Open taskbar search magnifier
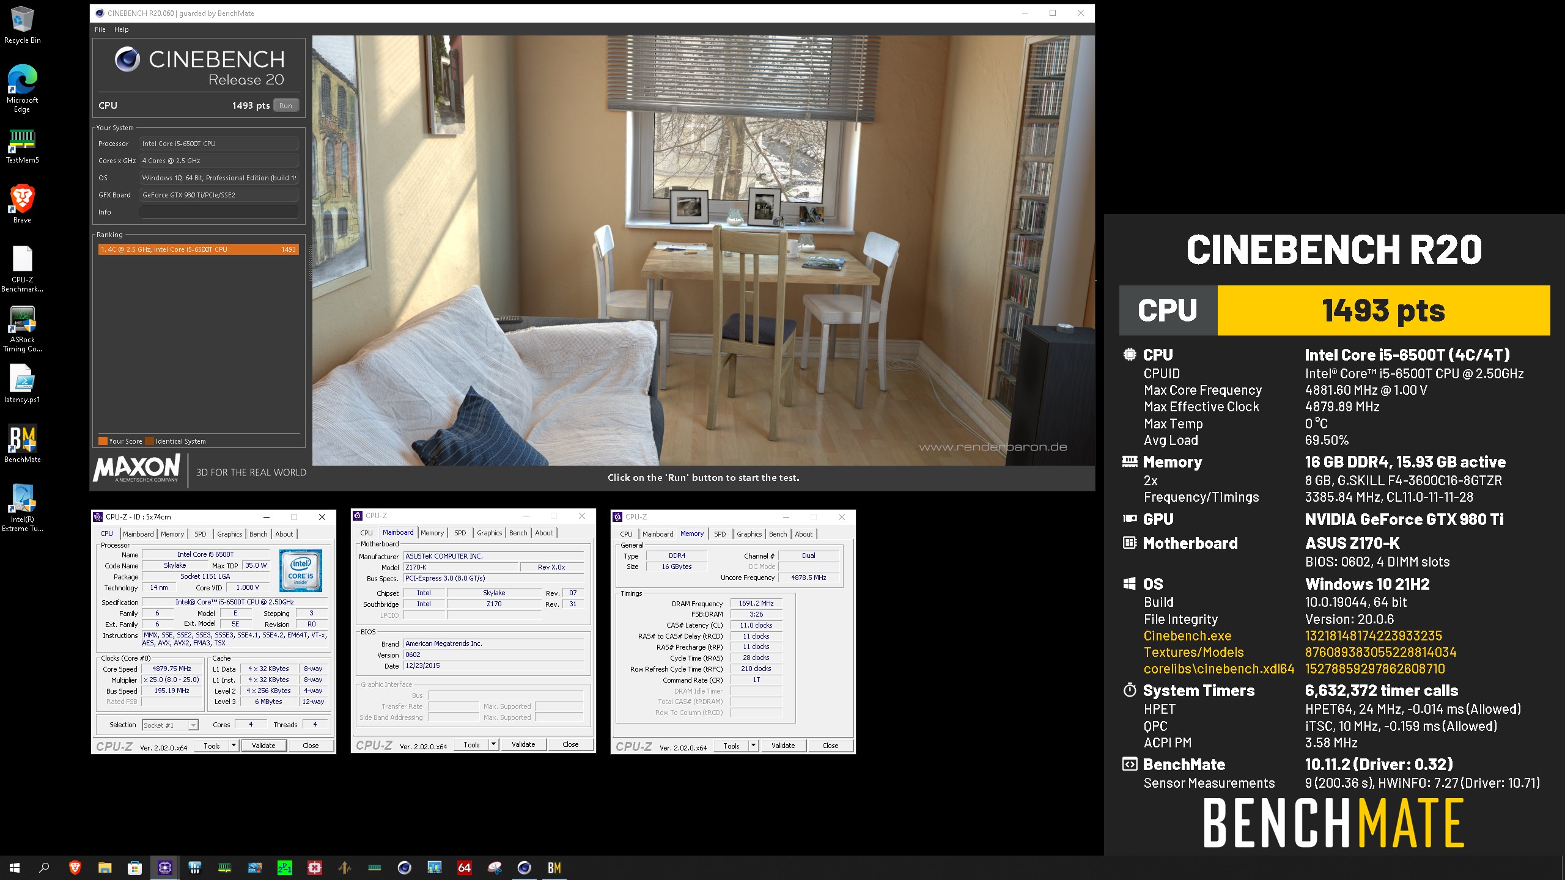The image size is (1565, 880). [44, 867]
